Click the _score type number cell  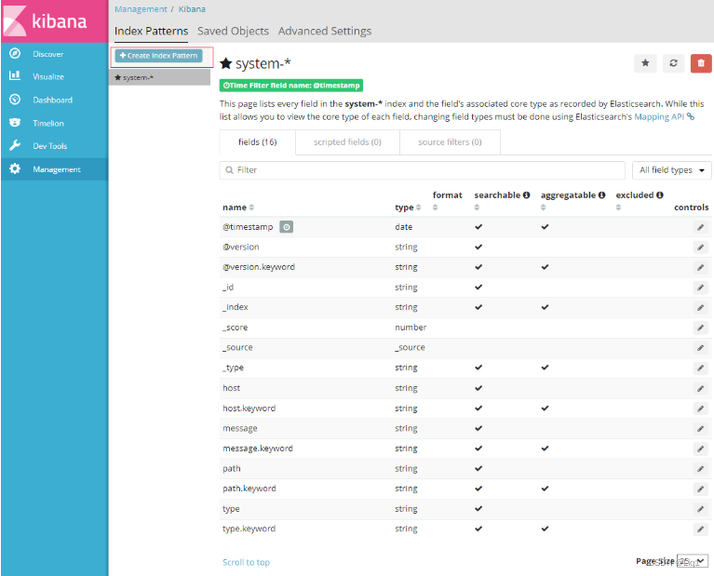coord(411,328)
